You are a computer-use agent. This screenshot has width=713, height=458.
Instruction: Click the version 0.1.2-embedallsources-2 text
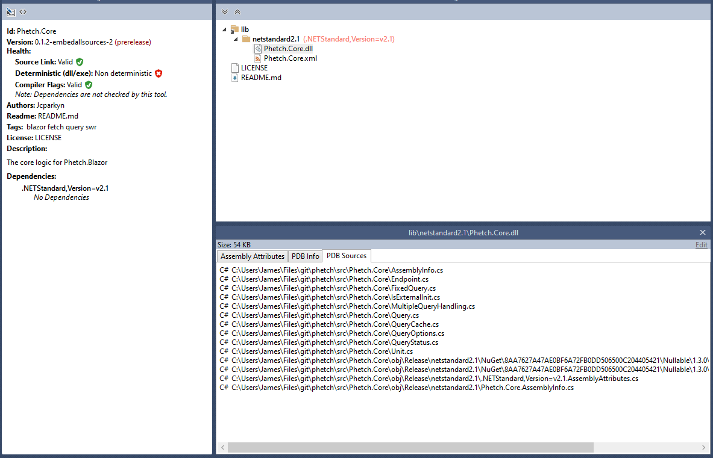(x=74, y=42)
